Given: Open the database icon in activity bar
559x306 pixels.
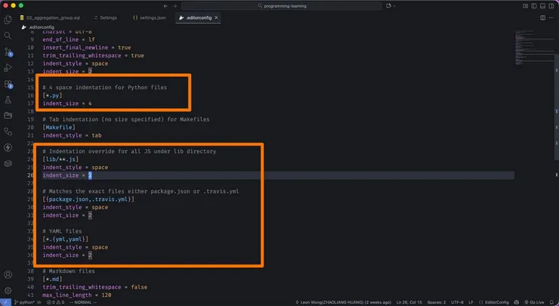Looking at the screenshot, I should point(8,163).
